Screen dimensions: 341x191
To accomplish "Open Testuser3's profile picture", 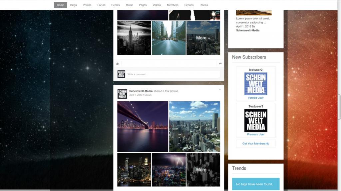I will 256,121.
